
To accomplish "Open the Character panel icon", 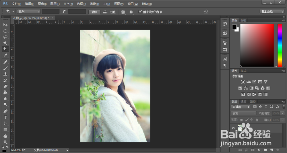I will click(x=225, y=59).
